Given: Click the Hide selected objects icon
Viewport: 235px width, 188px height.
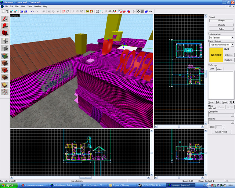Looking at the screenshot, I should [x=64, y=11].
